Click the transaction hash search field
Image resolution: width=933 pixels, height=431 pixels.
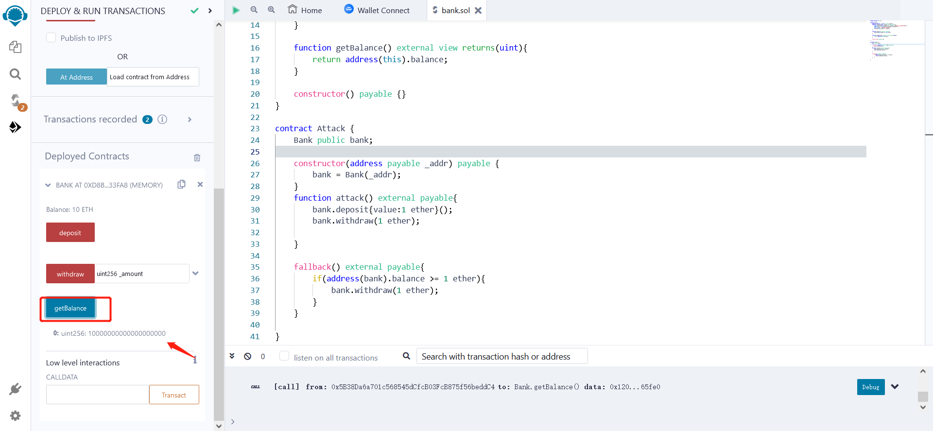point(502,356)
